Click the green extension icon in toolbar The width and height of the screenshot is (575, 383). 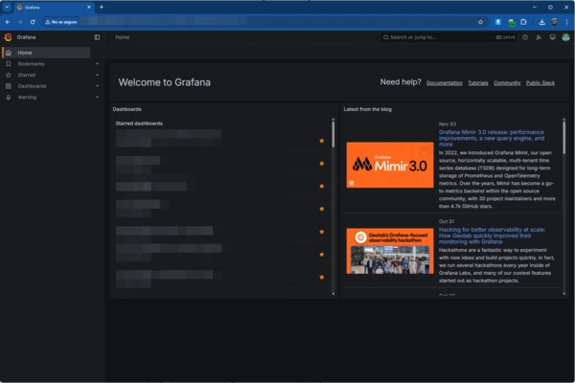(511, 22)
